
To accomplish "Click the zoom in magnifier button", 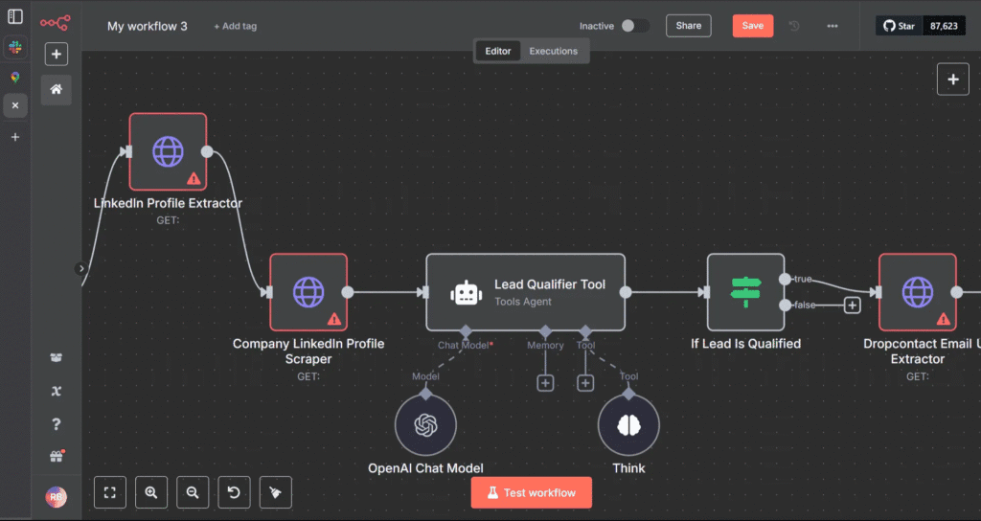I will click(151, 492).
